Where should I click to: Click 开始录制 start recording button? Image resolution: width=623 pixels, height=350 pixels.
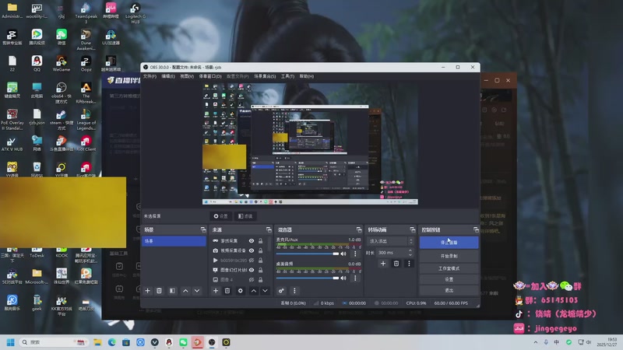click(x=449, y=256)
